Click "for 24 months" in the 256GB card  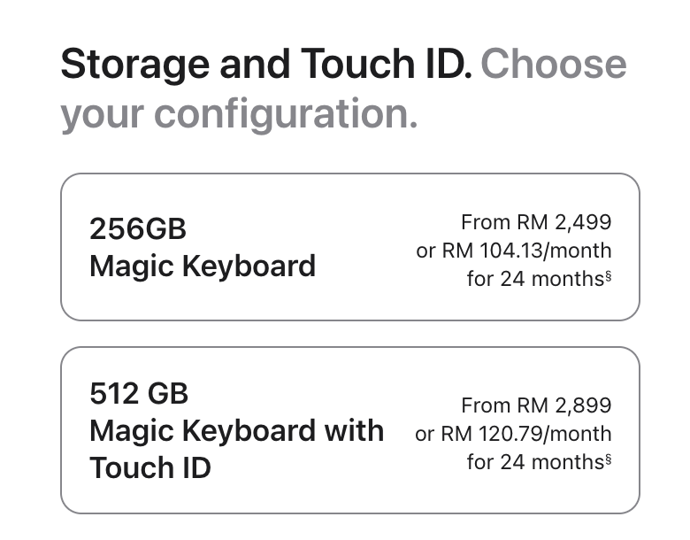coord(534,279)
